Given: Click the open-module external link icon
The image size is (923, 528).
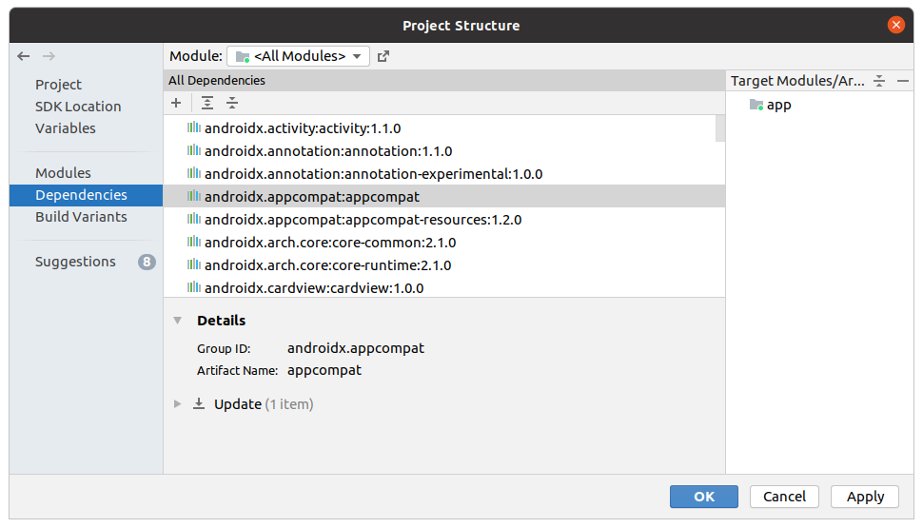Looking at the screenshot, I should coord(383,56).
